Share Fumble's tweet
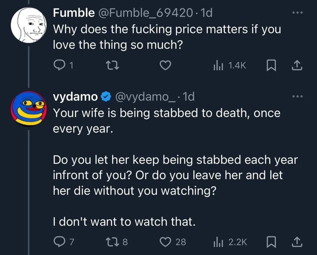Screen dimensions: 317x255 tap(297, 65)
